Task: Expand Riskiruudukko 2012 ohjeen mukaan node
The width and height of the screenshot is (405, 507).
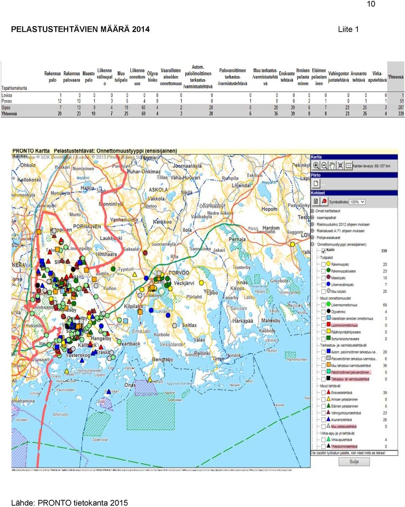Action: (x=313, y=224)
